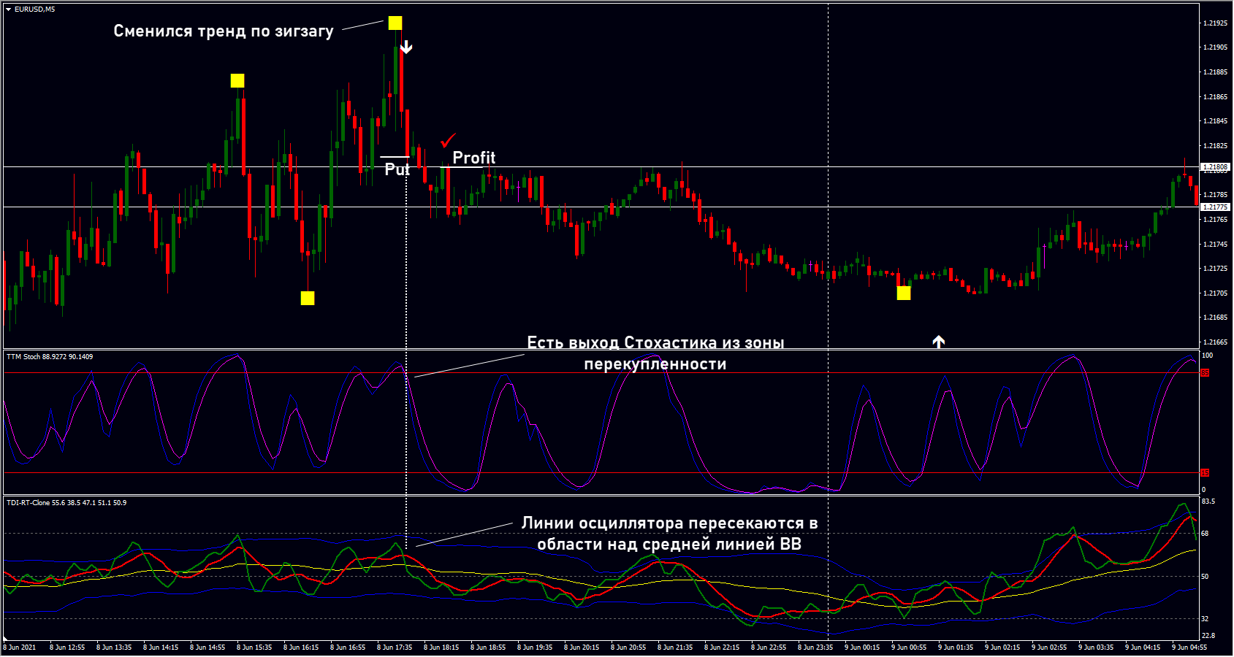Click the yellow zigzag square above the 15:35 peak

point(237,80)
